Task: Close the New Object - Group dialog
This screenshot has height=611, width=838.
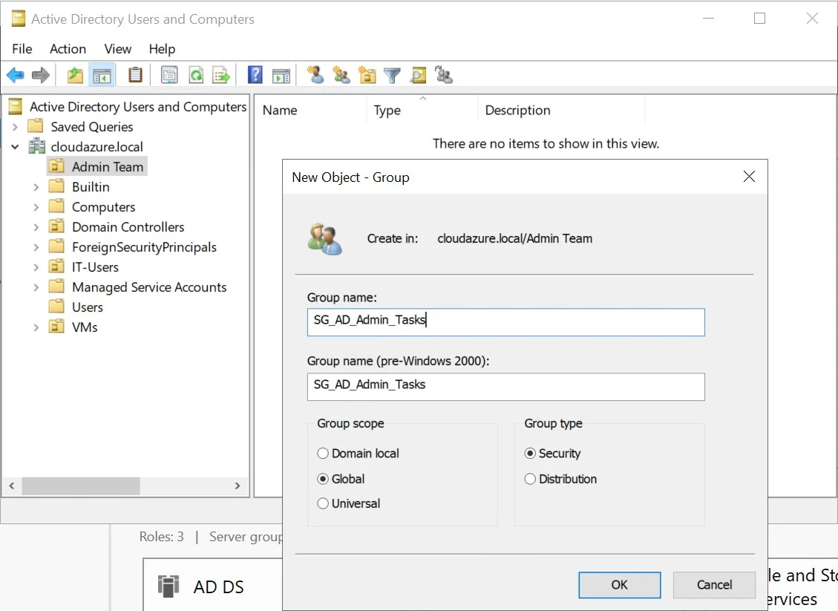Action: tap(749, 177)
